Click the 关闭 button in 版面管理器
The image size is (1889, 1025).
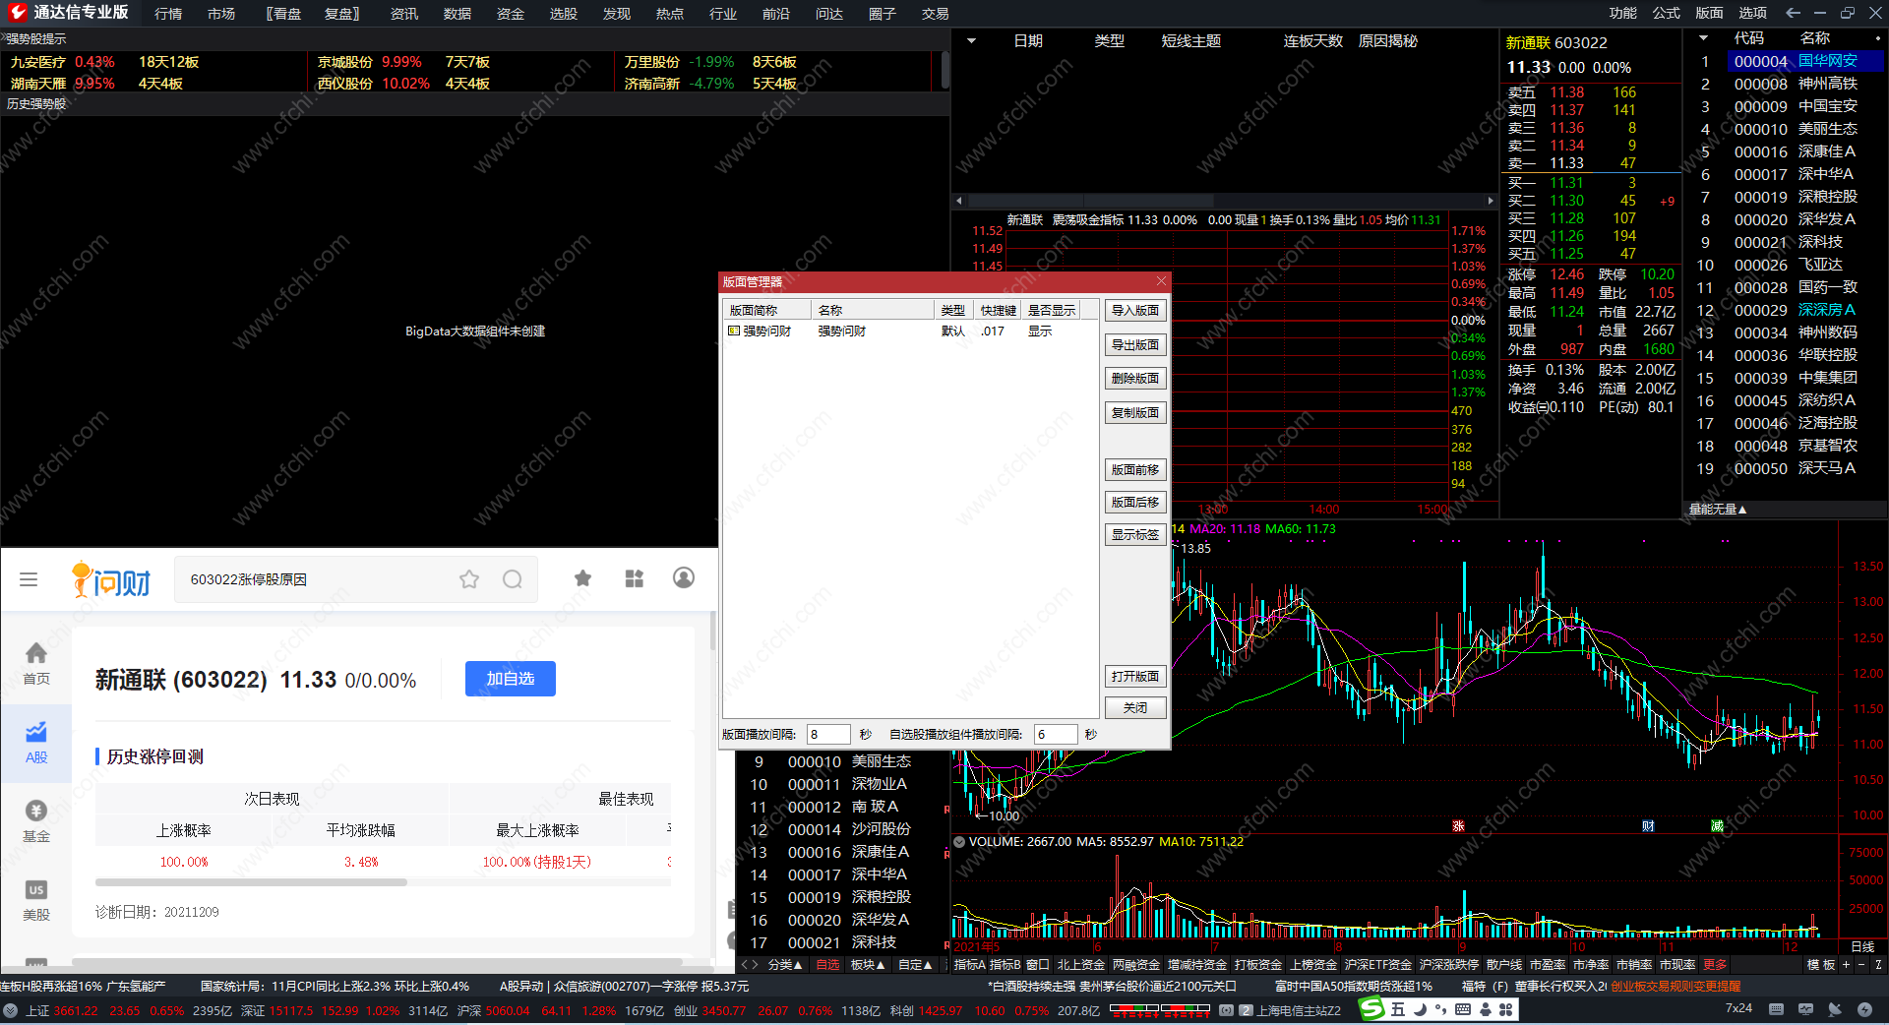coord(1135,708)
